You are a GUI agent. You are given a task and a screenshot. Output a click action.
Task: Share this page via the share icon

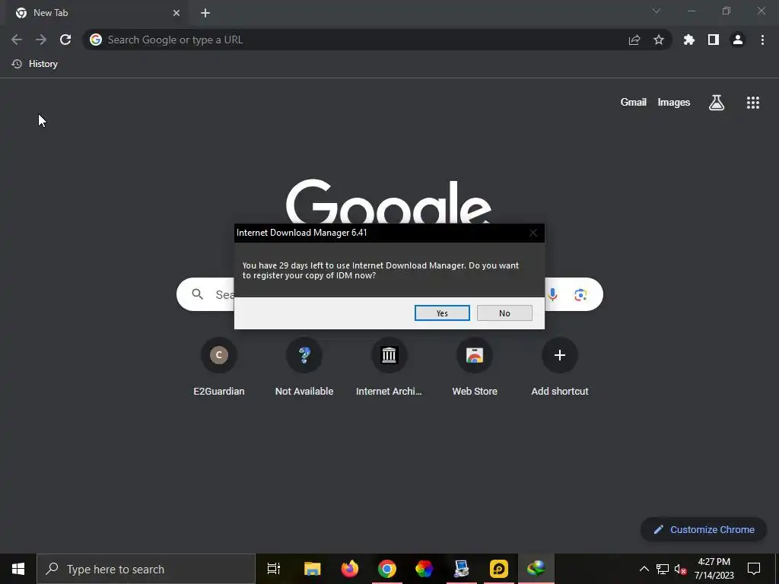click(x=634, y=40)
